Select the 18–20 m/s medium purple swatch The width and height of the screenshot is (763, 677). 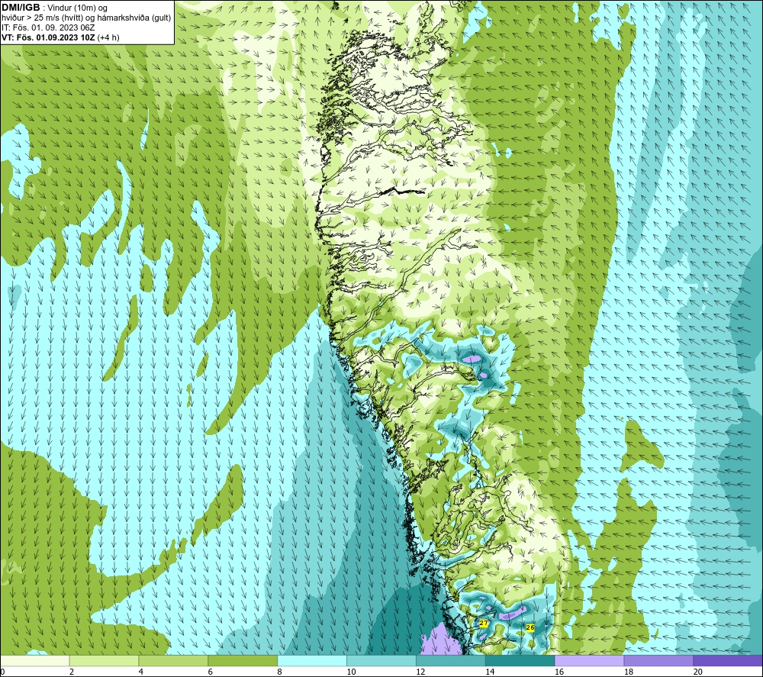tap(659, 660)
